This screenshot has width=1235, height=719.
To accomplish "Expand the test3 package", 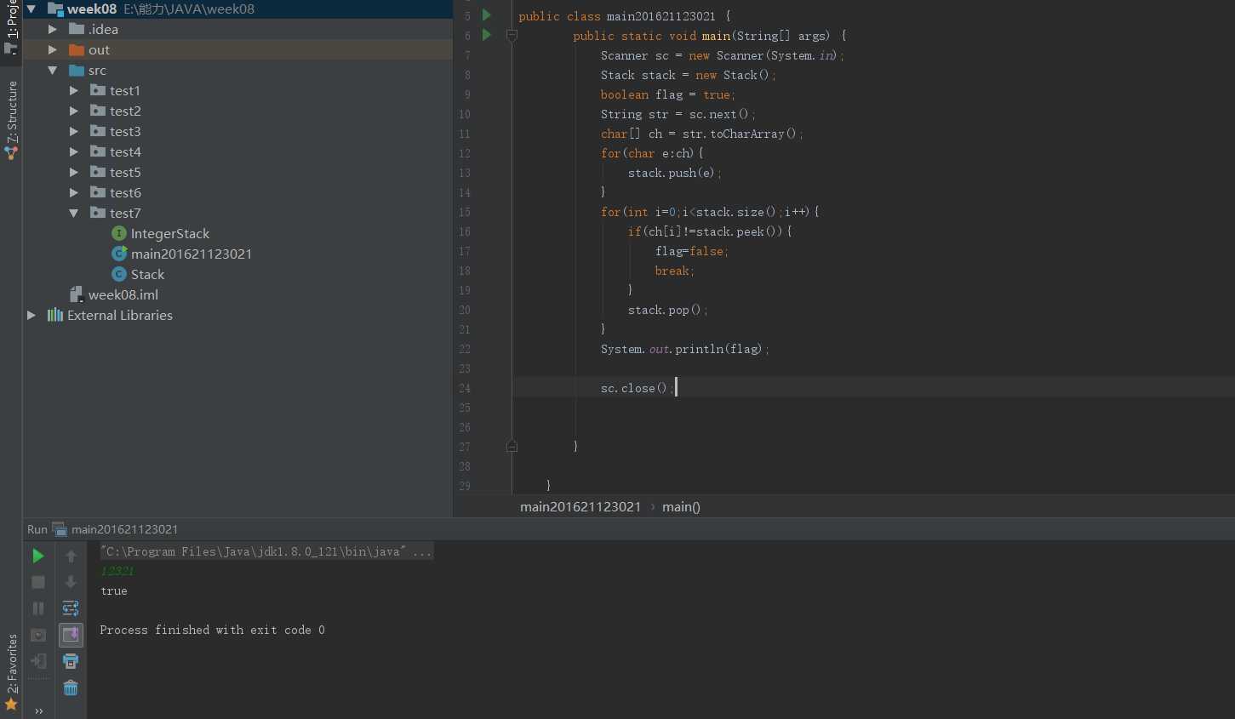I will click(74, 131).
